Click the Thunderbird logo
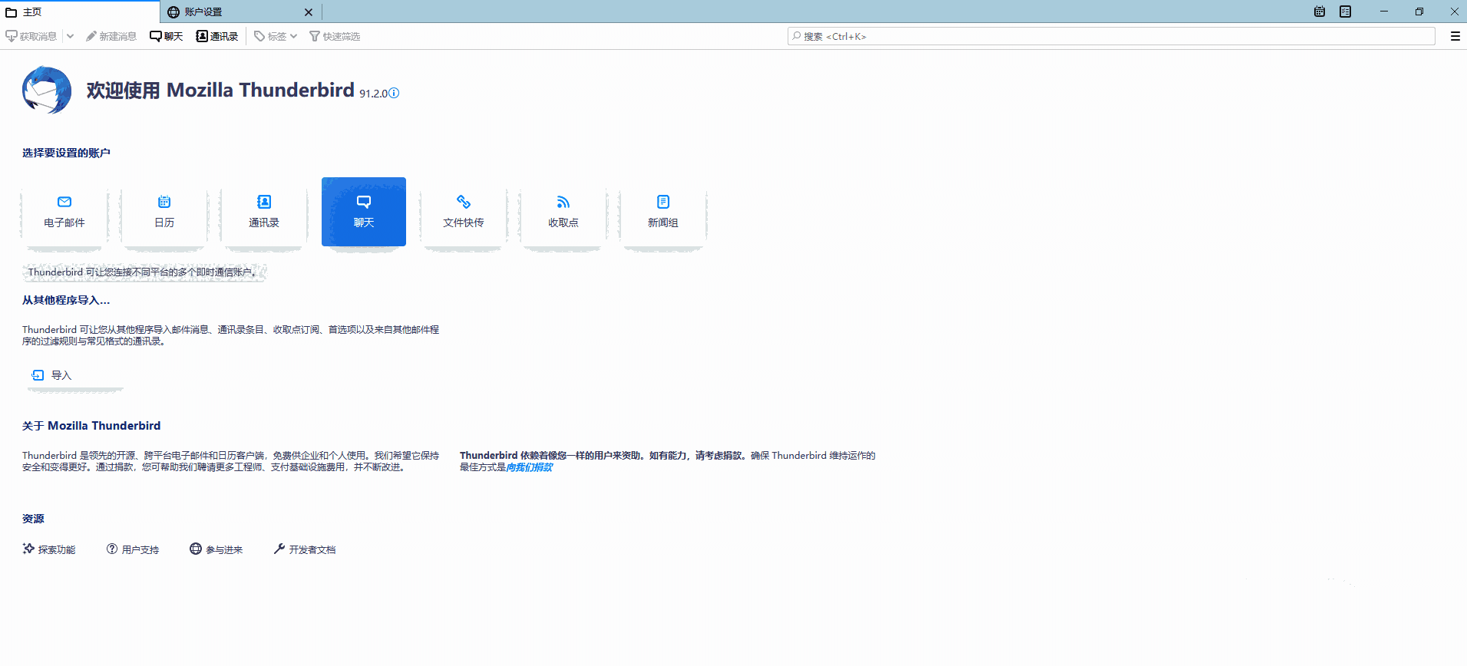 point(47,90)
